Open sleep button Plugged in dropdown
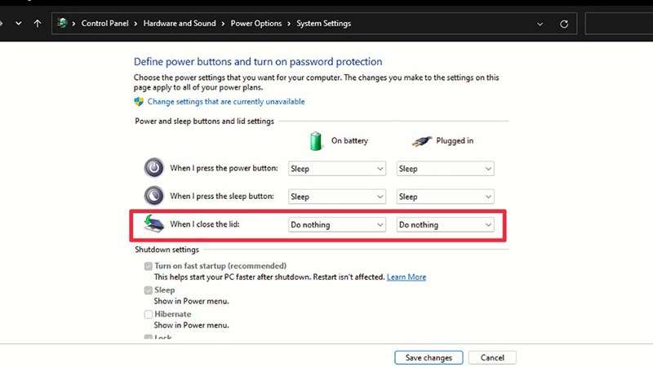 [445, 197]
